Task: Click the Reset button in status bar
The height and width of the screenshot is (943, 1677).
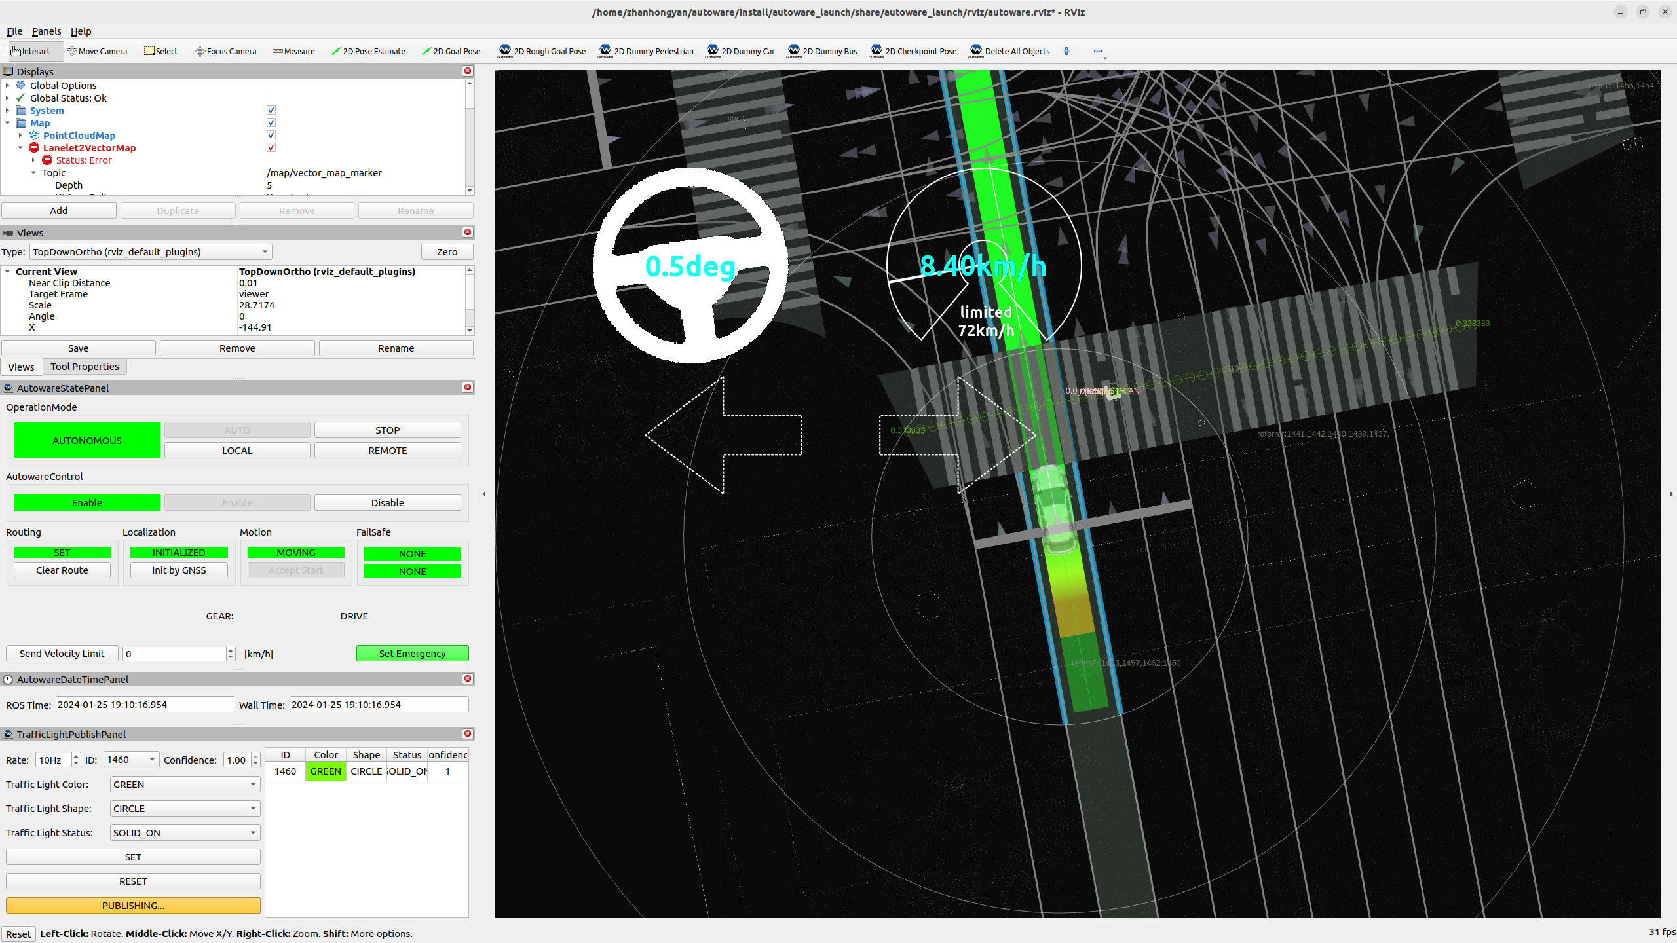Action: 18,934
